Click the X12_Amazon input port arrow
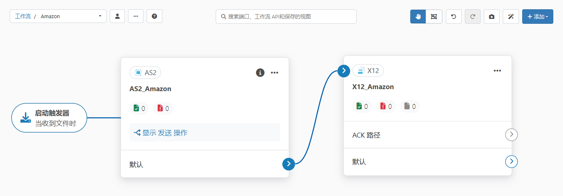Viewport: 563px width, 196px height. [x=344, y=71]
